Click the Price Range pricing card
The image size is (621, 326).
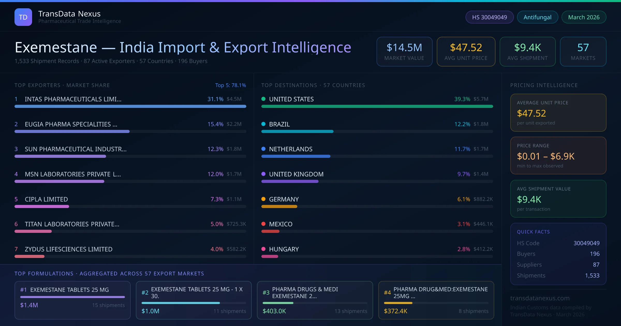click(x=558, y=155)
